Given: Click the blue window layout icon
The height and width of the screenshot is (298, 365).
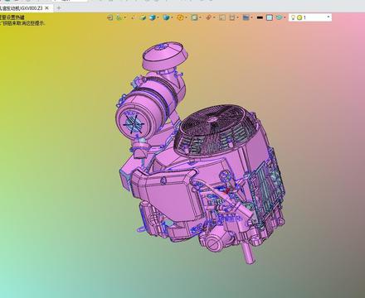Looking at the screenshot, I should (x=246, y=17).
